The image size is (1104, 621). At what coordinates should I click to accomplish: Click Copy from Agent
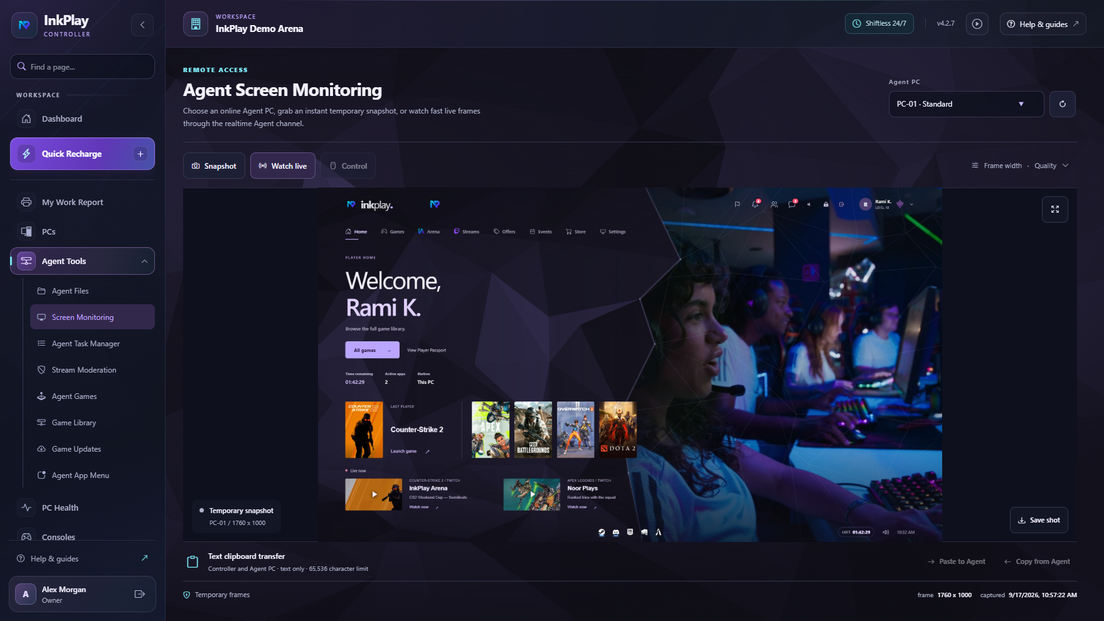click(x=1038, y=561)
